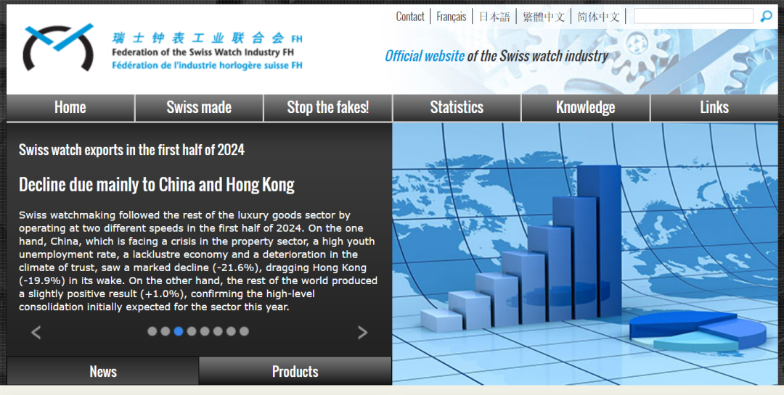Viewport: 784px width, 395px height.
Task: Open the Swiss made menu
Action: pyautogui.click(x=199, y=107)
